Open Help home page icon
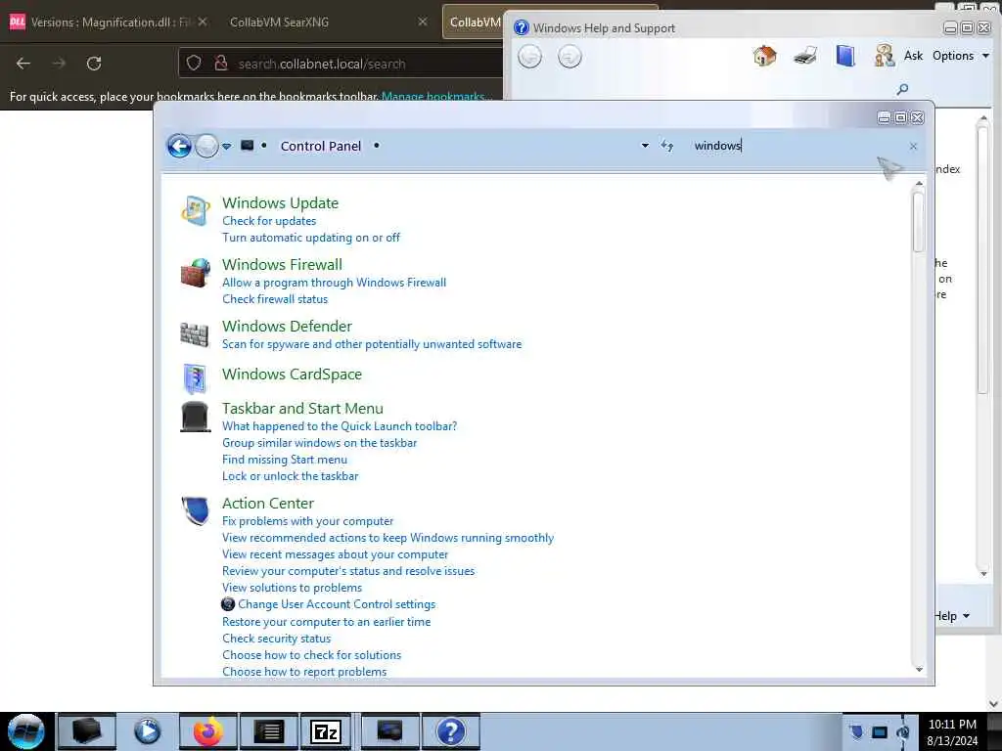 pos(764,56)
